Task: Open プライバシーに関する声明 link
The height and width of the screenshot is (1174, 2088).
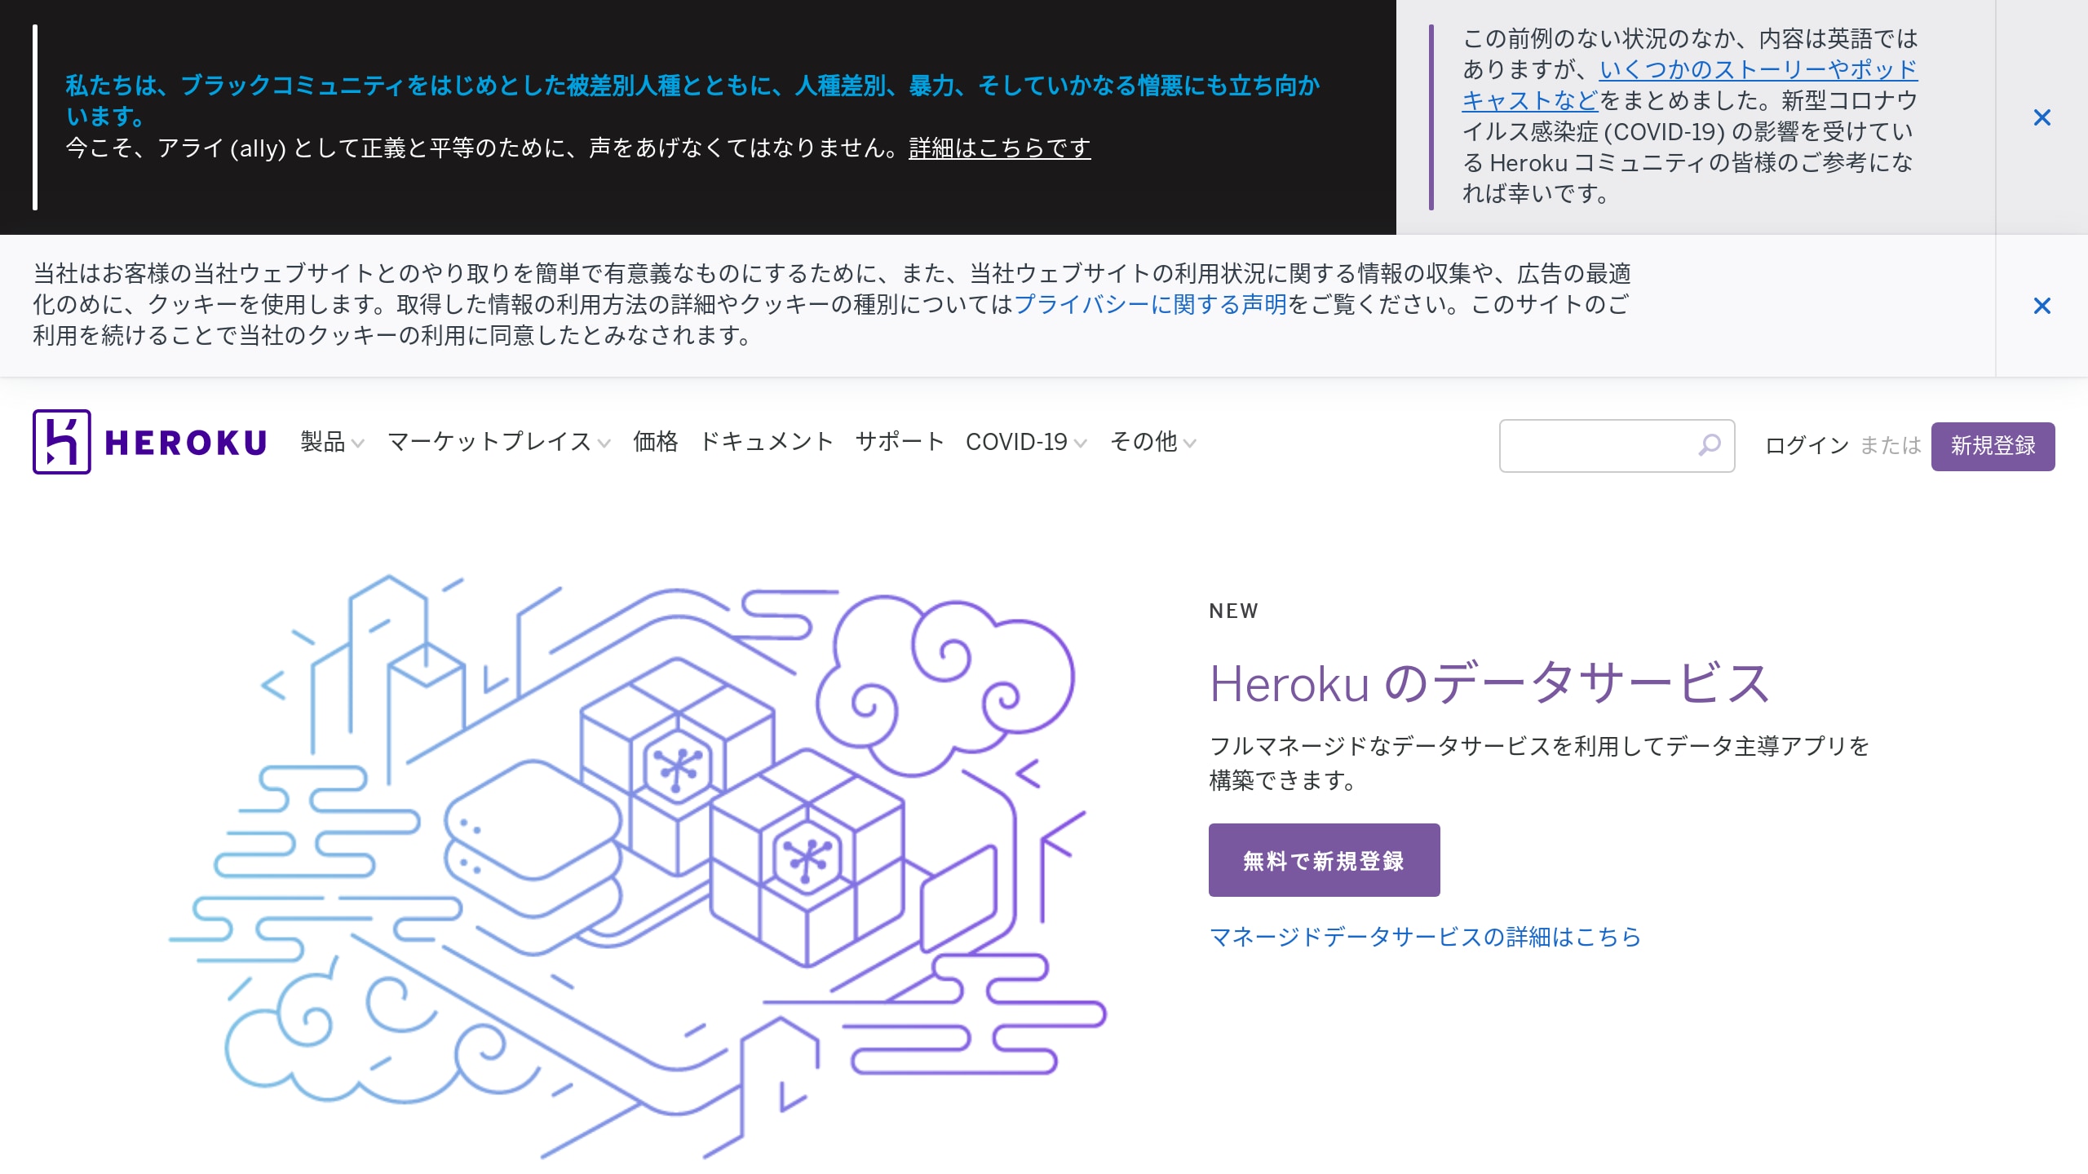Action: coord(1150,304)
